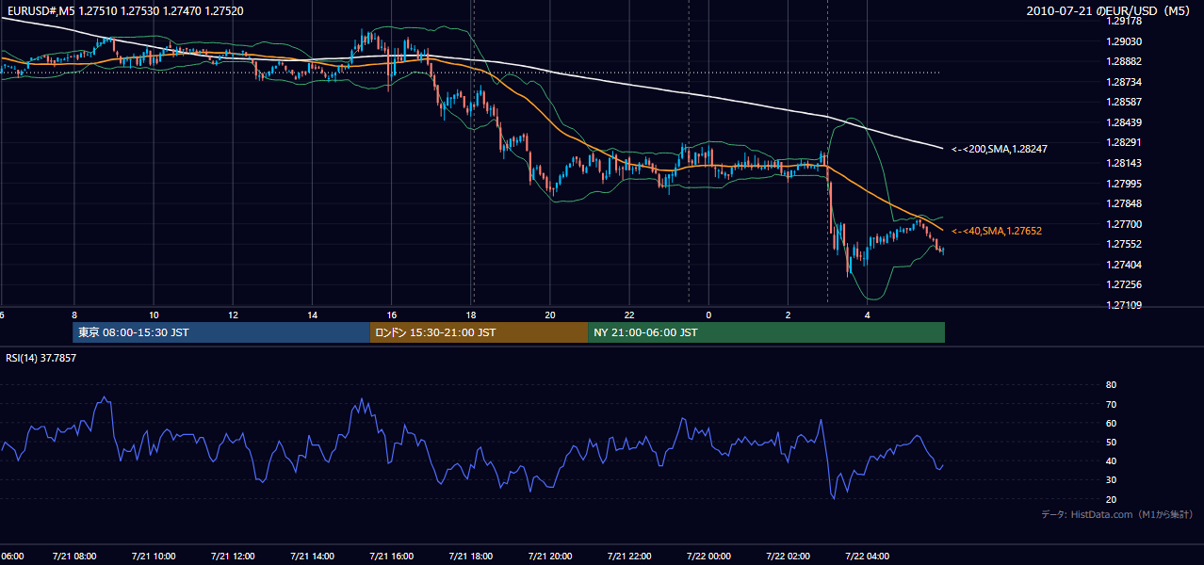Click RSI scale value 80

pyautogui.click(x=1112, y=385)
